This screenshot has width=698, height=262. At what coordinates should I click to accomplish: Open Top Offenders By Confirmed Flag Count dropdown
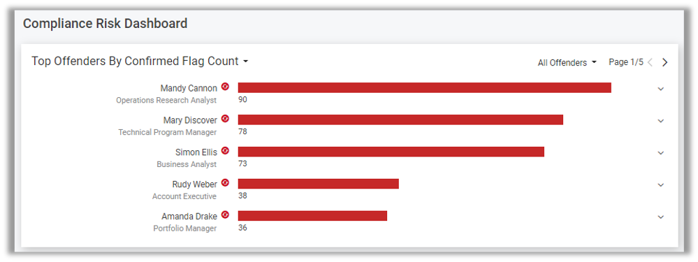tap(140, 61)
